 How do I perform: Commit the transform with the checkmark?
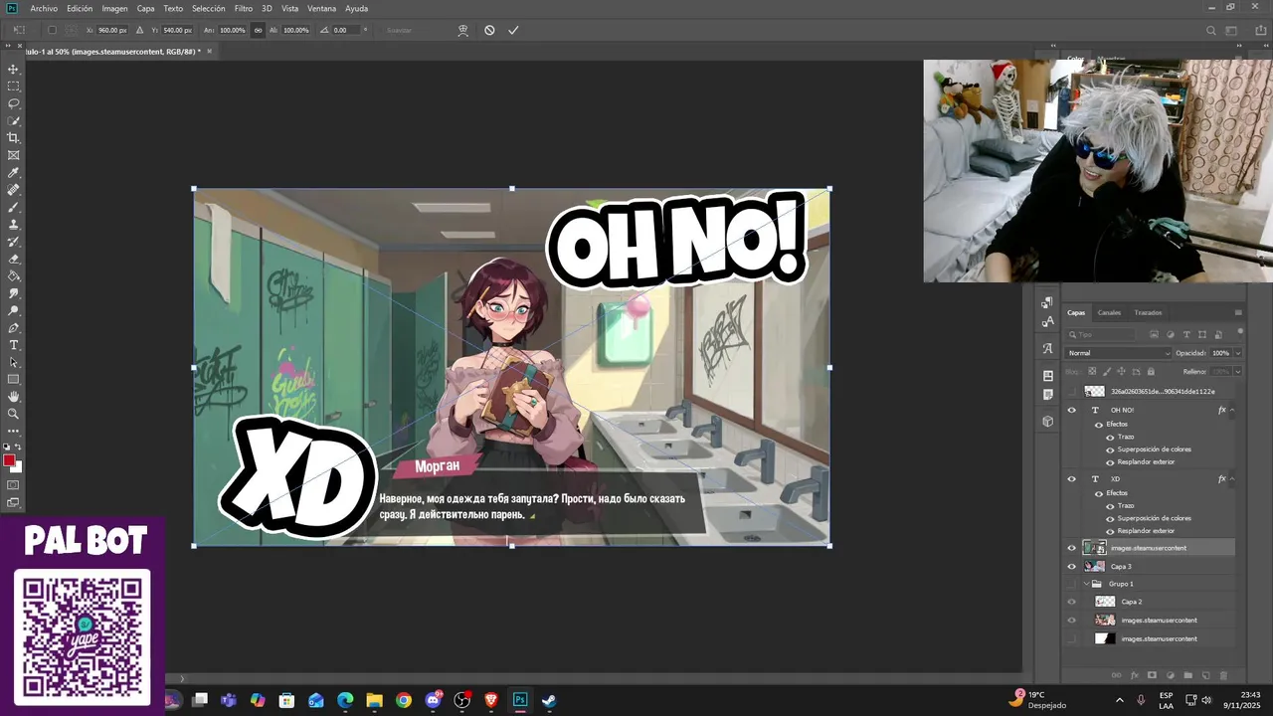pos(513,30)
